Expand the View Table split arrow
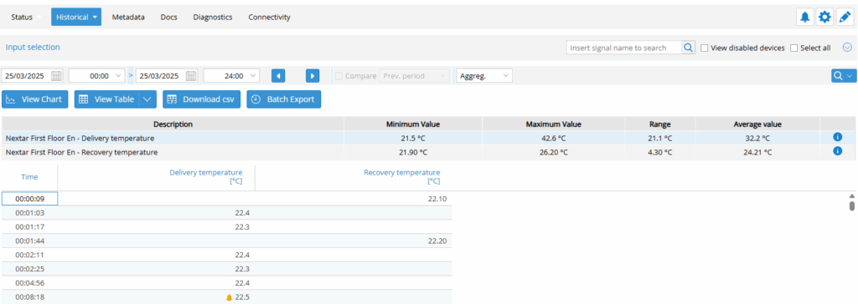 point(149,99)
